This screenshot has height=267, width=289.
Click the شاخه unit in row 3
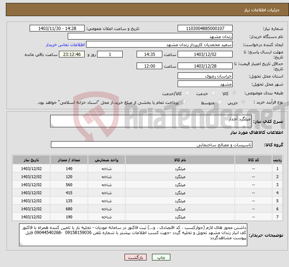(x=107, y=185)
